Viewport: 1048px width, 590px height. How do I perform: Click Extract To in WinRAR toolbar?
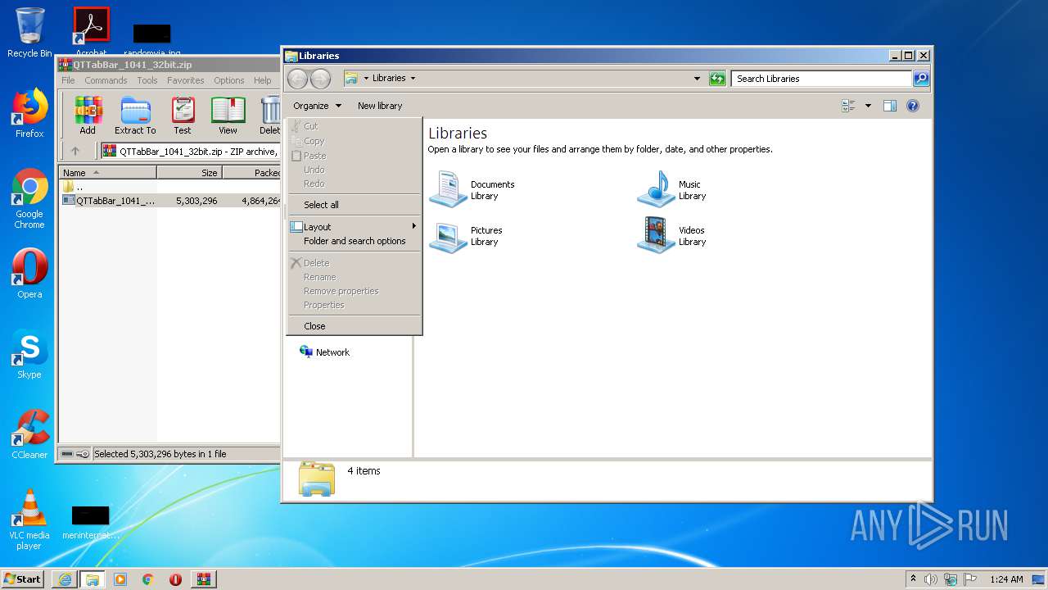click(x=135, y=116)
